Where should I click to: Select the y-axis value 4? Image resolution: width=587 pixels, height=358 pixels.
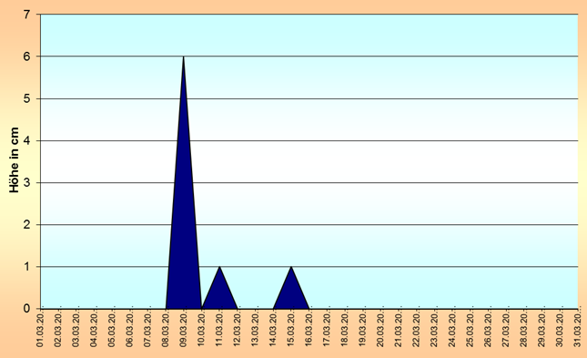(x=26, y=140)
